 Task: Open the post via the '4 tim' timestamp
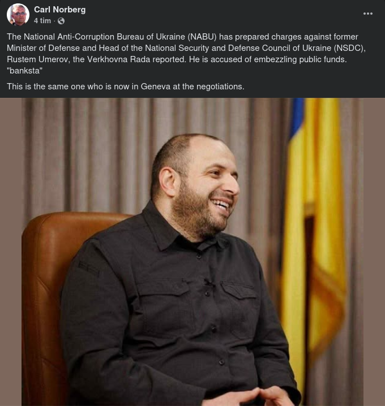coord(42,21)
